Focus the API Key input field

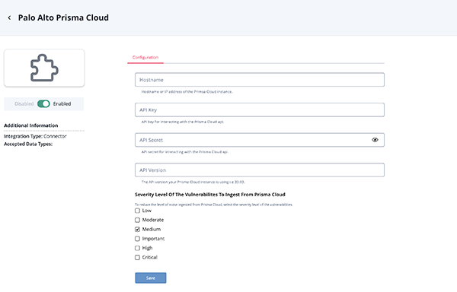click(260, 110)
